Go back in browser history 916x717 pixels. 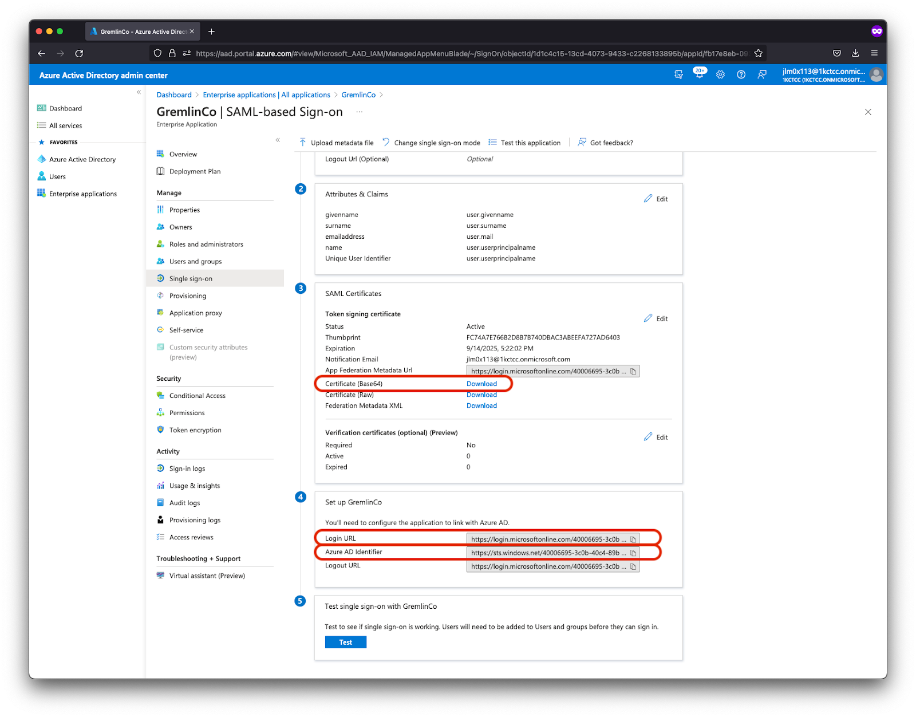point(41,53)
